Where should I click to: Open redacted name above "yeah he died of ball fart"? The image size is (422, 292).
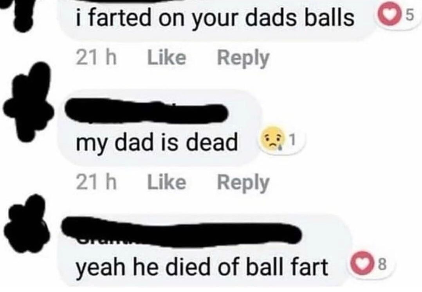181,232
